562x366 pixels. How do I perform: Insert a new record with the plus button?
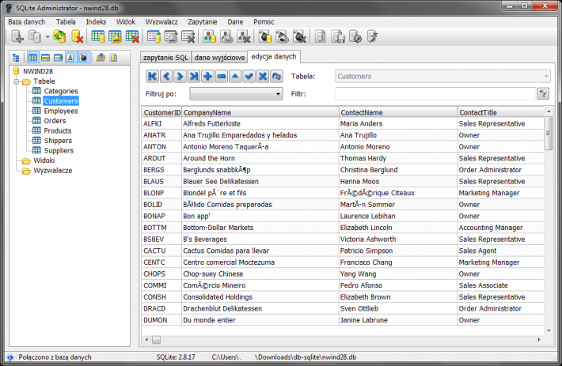207,76
